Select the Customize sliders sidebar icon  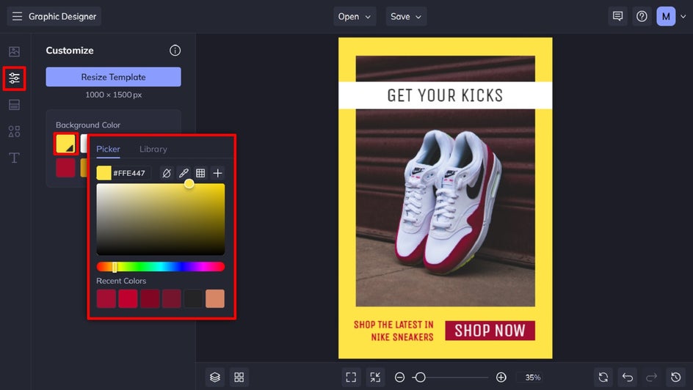coord(14,78)
